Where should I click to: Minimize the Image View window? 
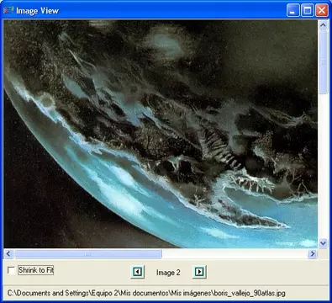click(x=293, y=11)
